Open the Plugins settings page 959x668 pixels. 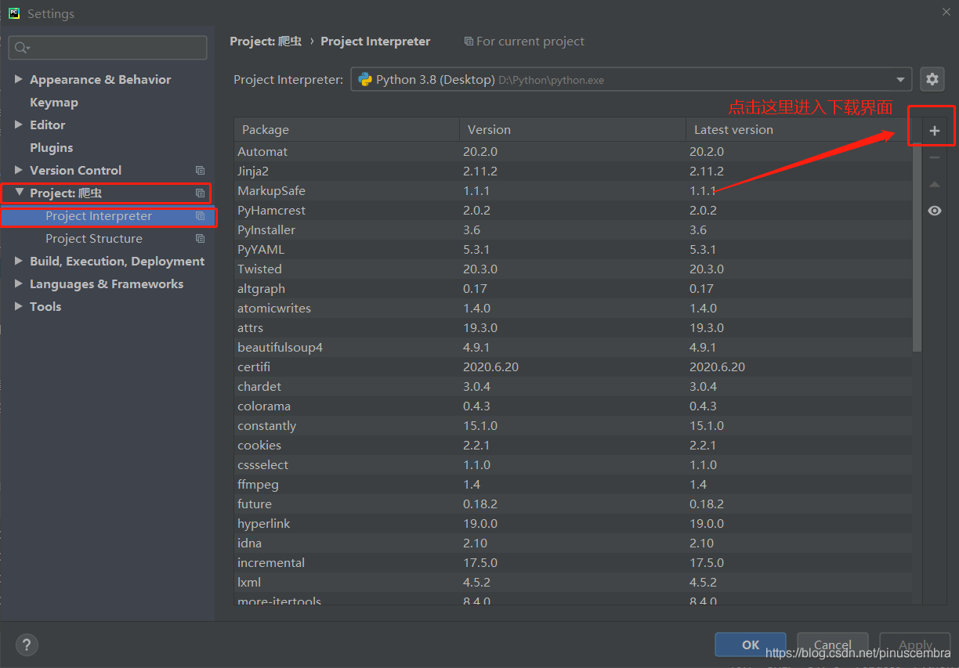point(51,147)
